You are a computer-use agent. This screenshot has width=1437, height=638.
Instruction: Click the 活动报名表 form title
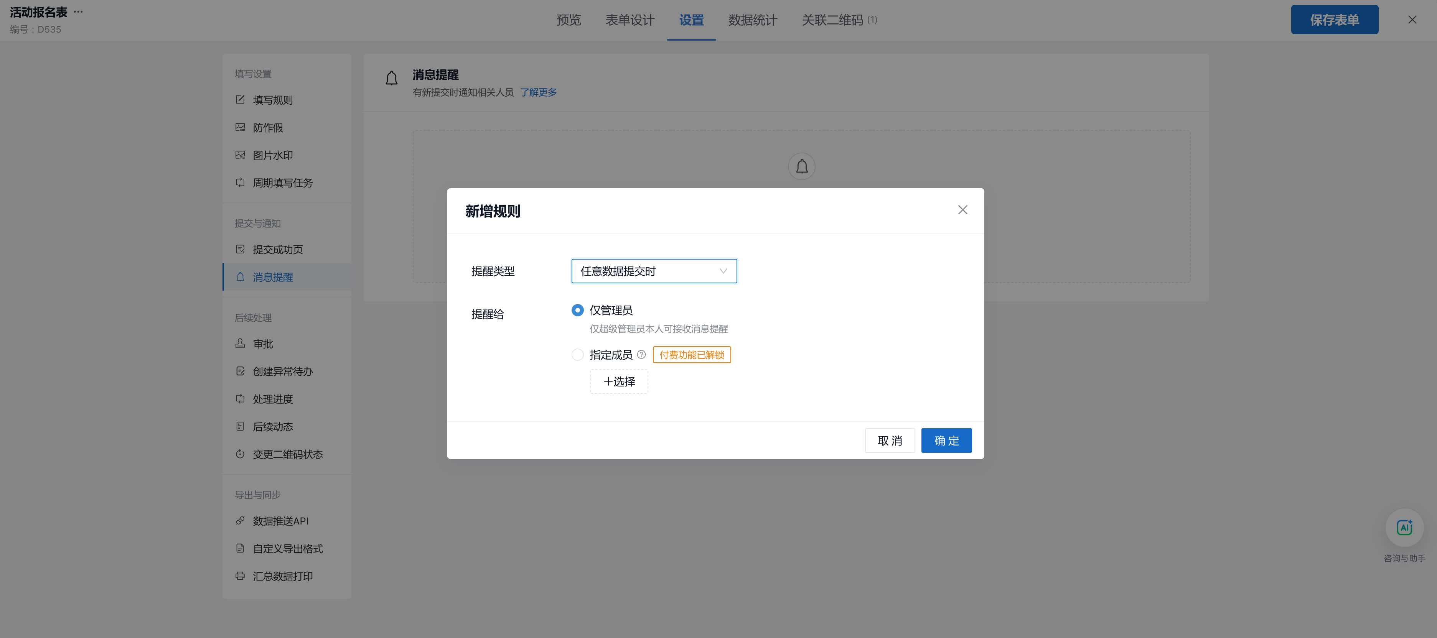[x=38, y=12]
